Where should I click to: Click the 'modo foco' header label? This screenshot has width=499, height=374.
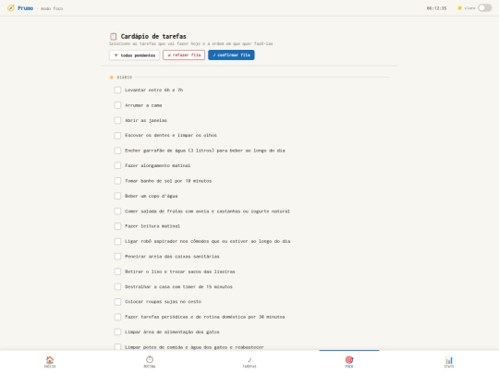(x=52, y=8)
